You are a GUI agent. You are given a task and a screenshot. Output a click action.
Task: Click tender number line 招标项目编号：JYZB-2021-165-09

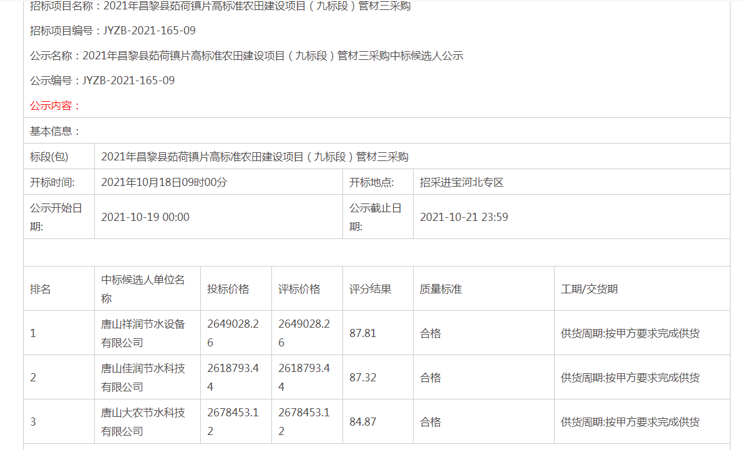tap(113, 31)
